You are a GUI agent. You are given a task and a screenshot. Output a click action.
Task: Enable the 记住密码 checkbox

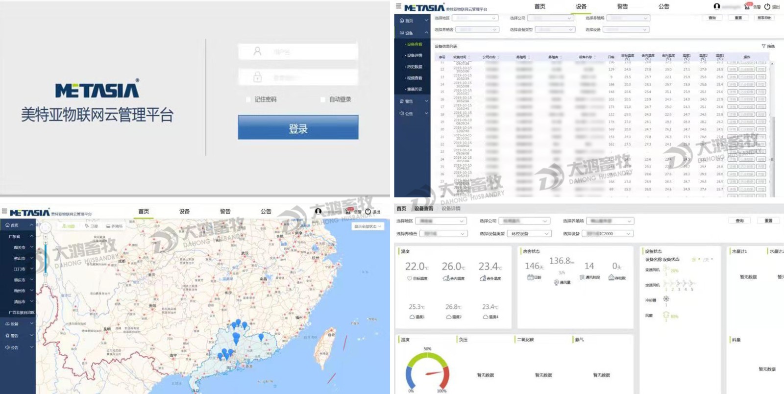click(248, 99)
